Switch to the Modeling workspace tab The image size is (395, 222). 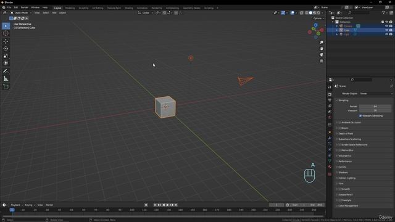(70, 8)
